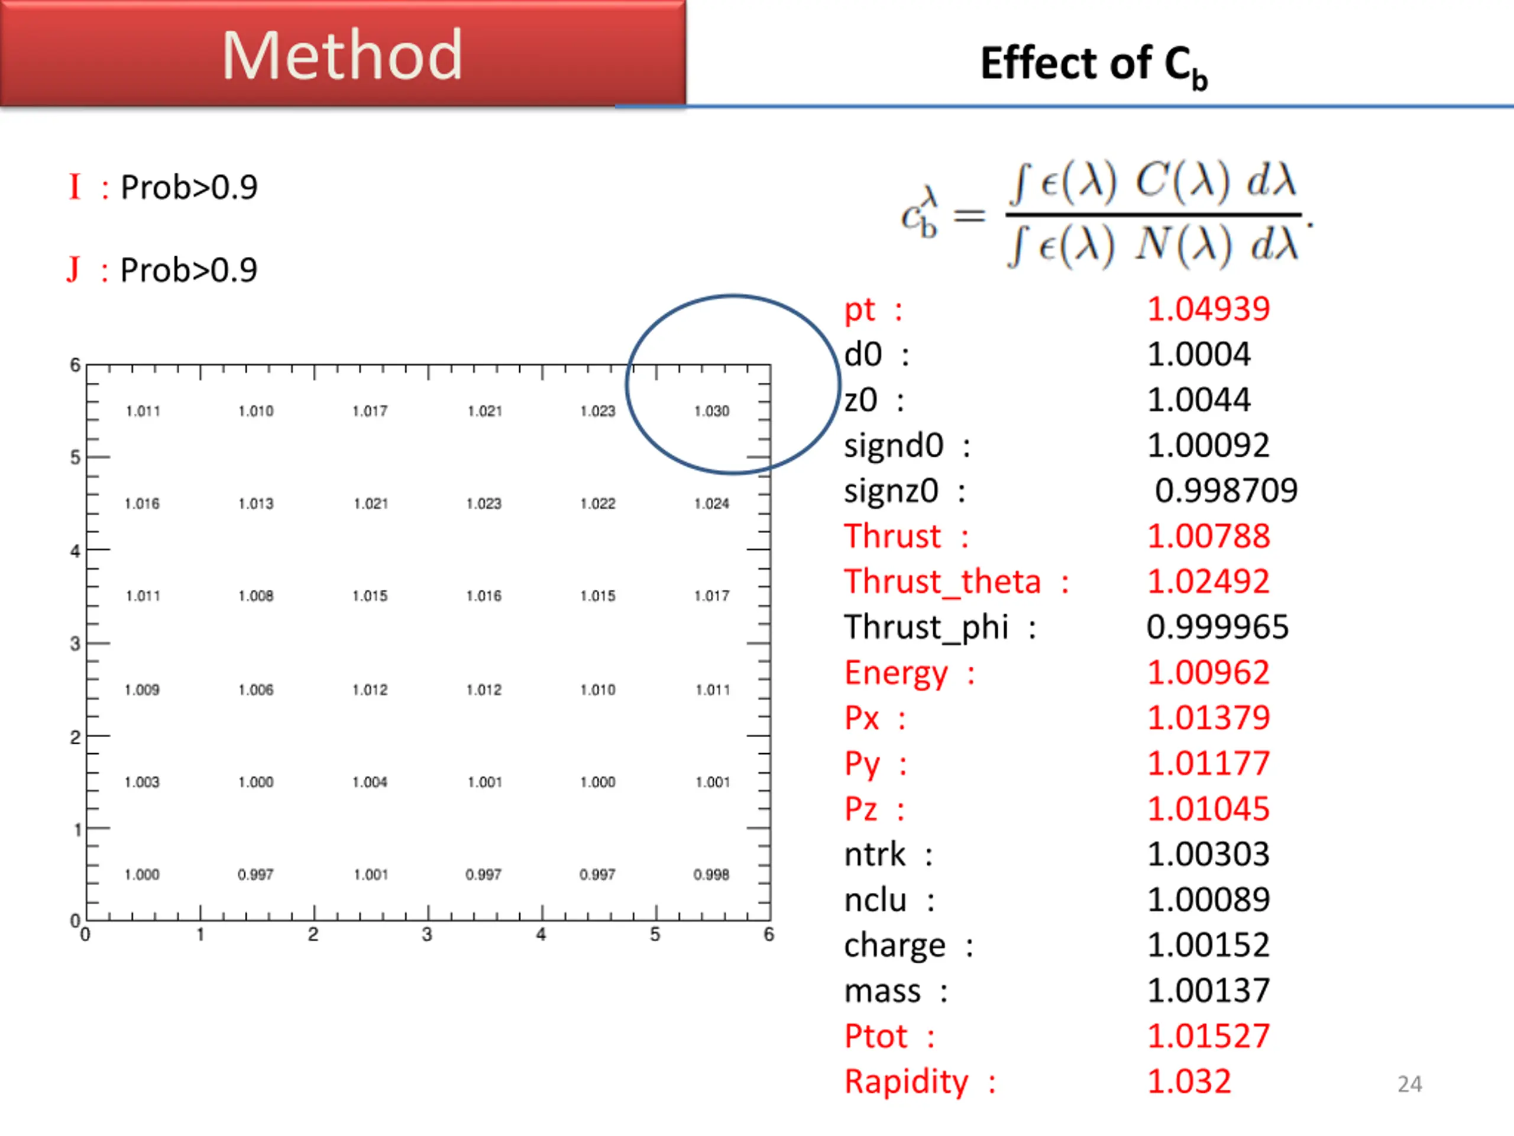Screen dimensions: 1514x1136
Task: Click the 'J : Prob>0.9' text
Action: pyautogui.click(x=163, y=270)
